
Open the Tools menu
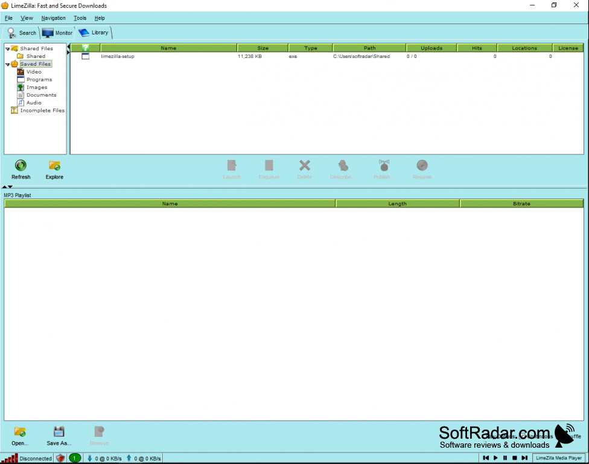coord(80,18)
